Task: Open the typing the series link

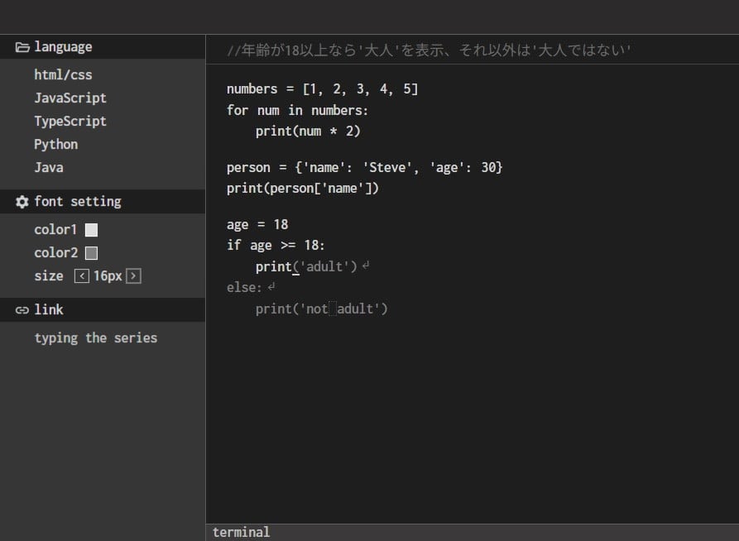Action: tap(96, 338)
